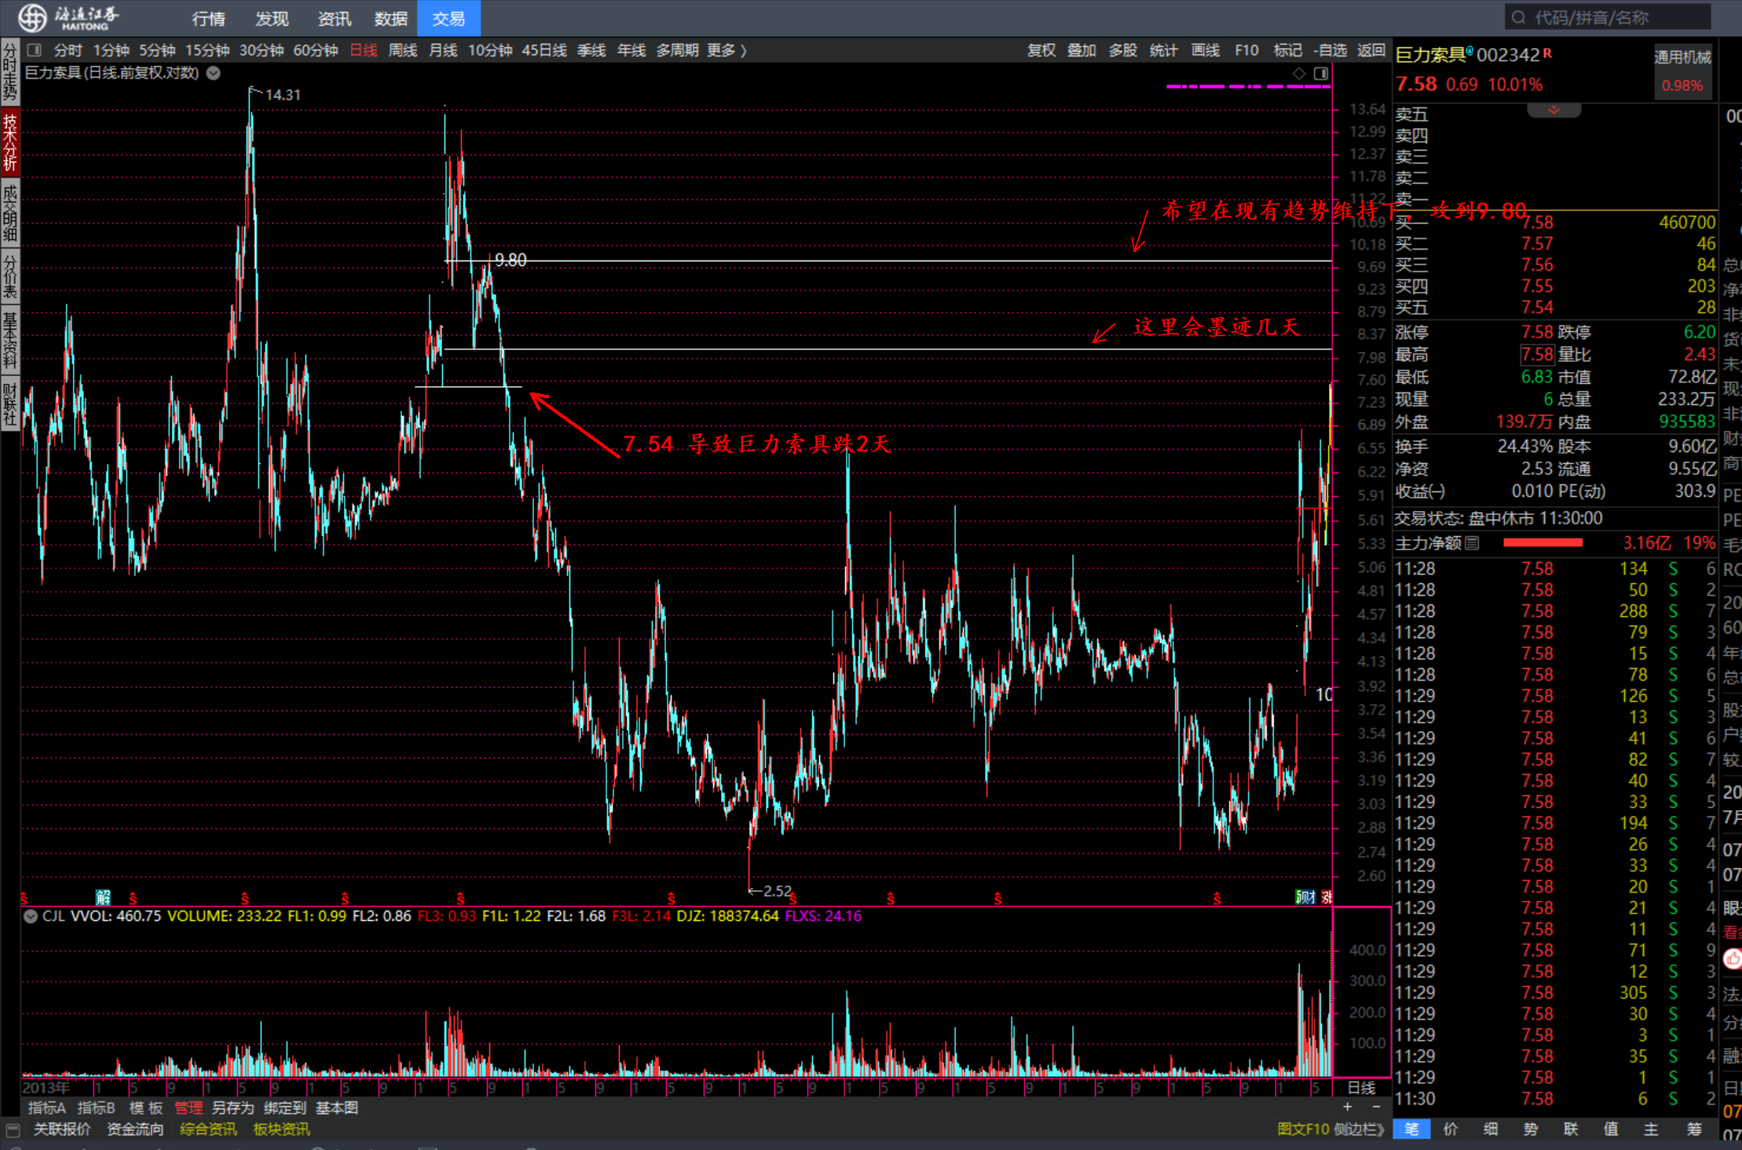Select the 筹 chip distribution tab

pyautogui.click(x=1694, y=1130)
